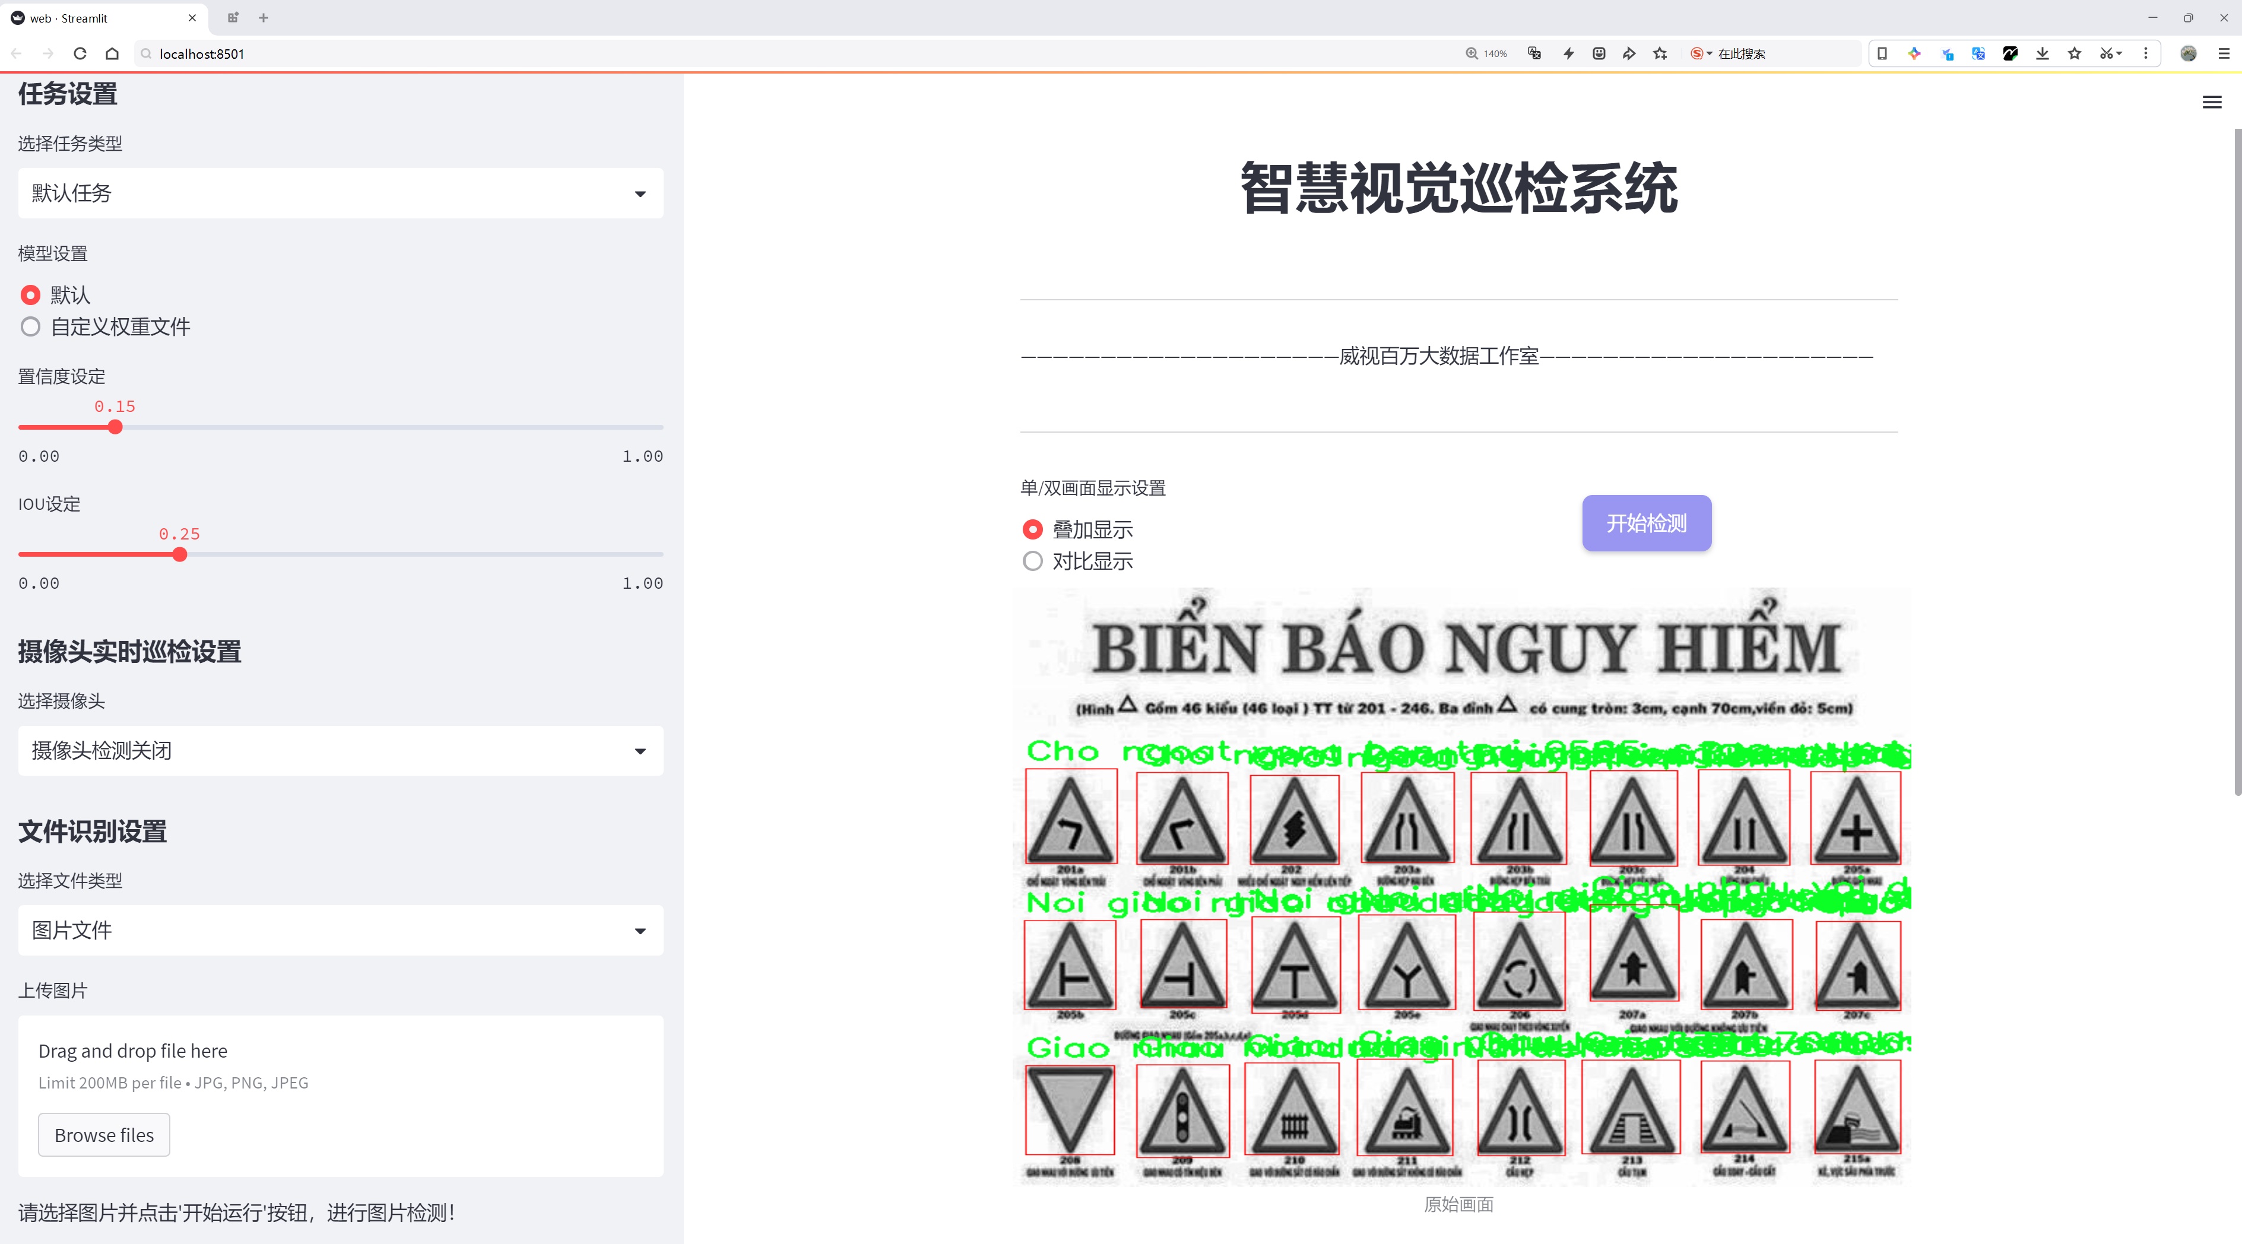Viewport: 2242px width, 1244px height.
Task: Select the 叠加显示 overlay display option
Action: click(1032, 530)
